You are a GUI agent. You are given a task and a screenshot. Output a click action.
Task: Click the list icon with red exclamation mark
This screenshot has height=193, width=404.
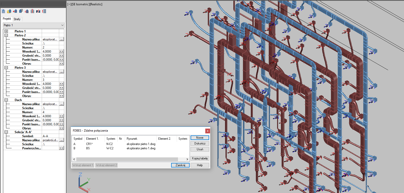click(x=44, y=11)
